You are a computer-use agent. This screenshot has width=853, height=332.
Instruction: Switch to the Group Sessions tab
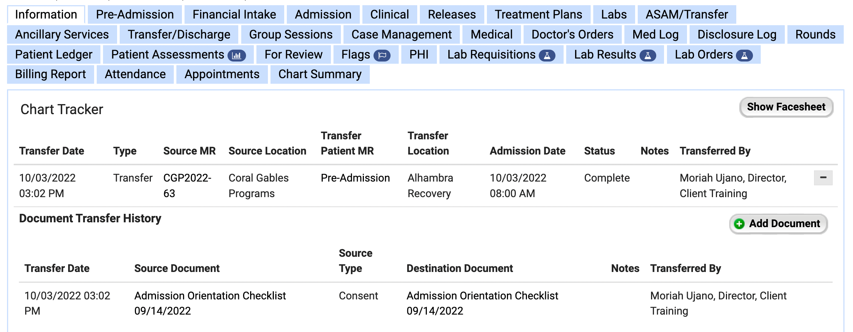tap(291, 34)
